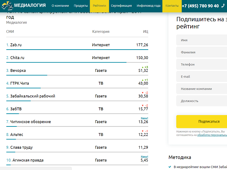
Task: Click the phone handset icon in header
Action: (x=223, y=6)
